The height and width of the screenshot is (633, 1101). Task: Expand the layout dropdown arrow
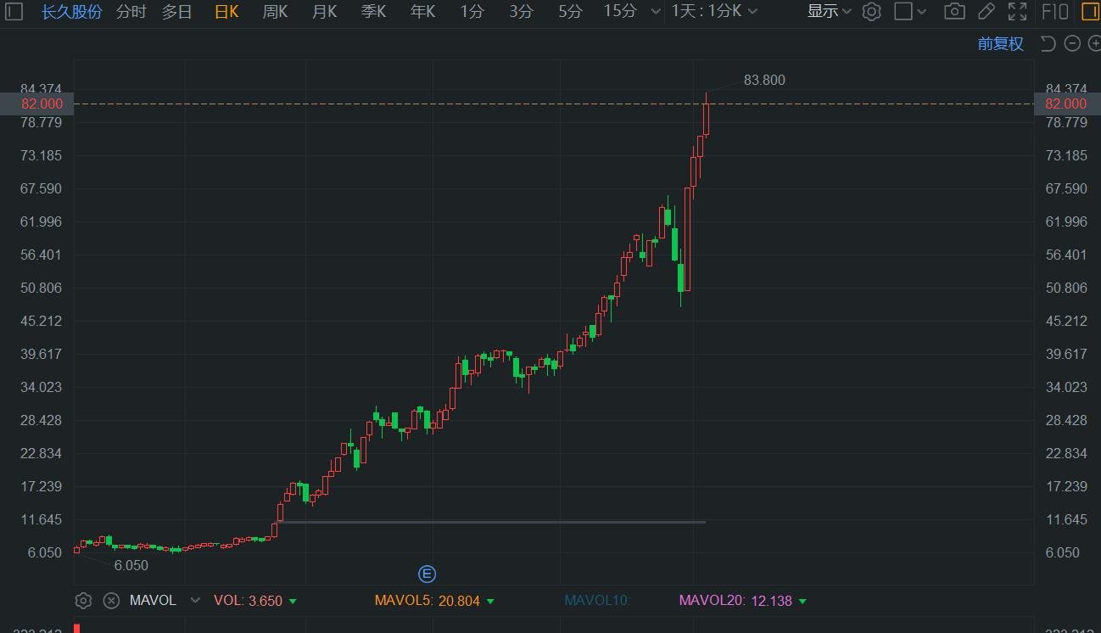(922, 12)
